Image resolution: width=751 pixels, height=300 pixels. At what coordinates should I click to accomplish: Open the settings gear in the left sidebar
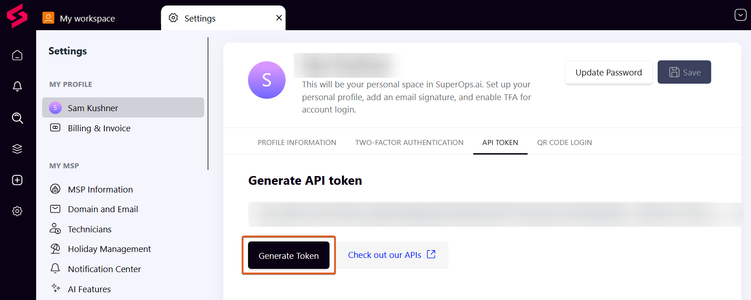17,211
